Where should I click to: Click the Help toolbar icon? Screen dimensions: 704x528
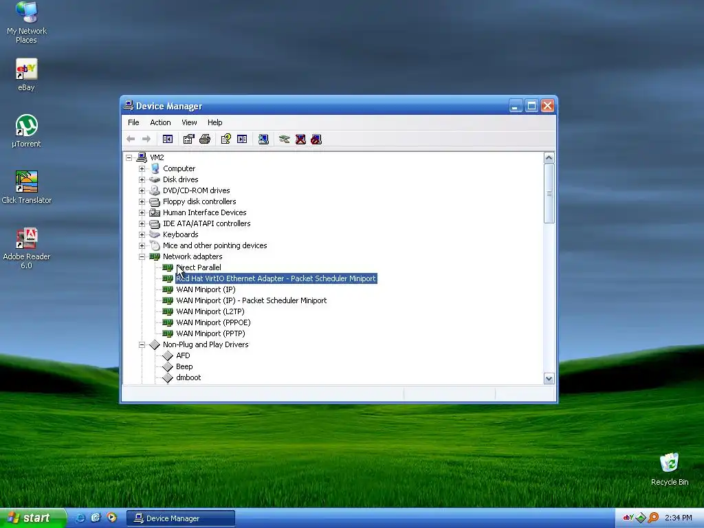click(x=225, y=139)
